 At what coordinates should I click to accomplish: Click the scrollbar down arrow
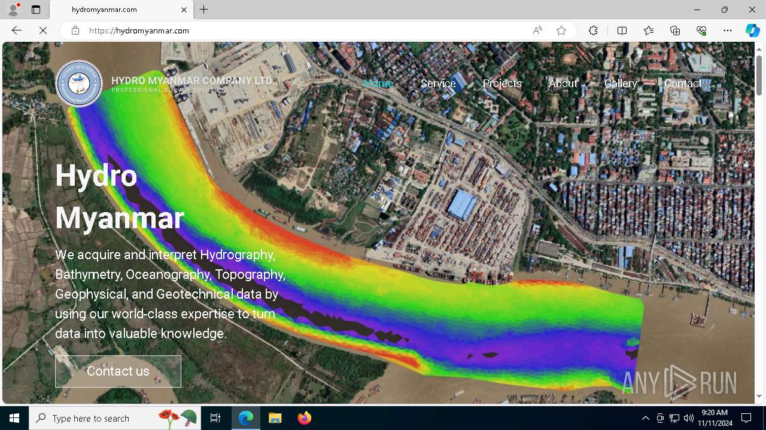tap(759, 396)
